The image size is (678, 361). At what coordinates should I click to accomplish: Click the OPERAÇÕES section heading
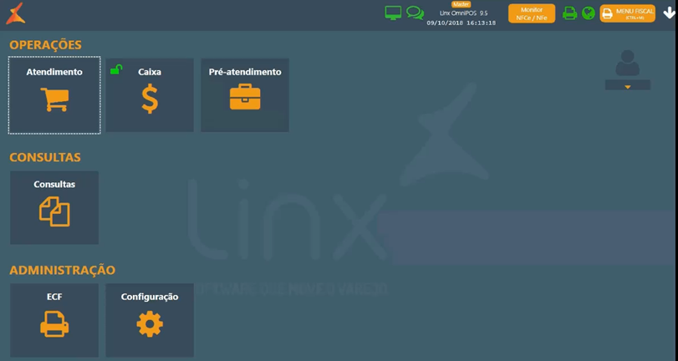(45, 45)
